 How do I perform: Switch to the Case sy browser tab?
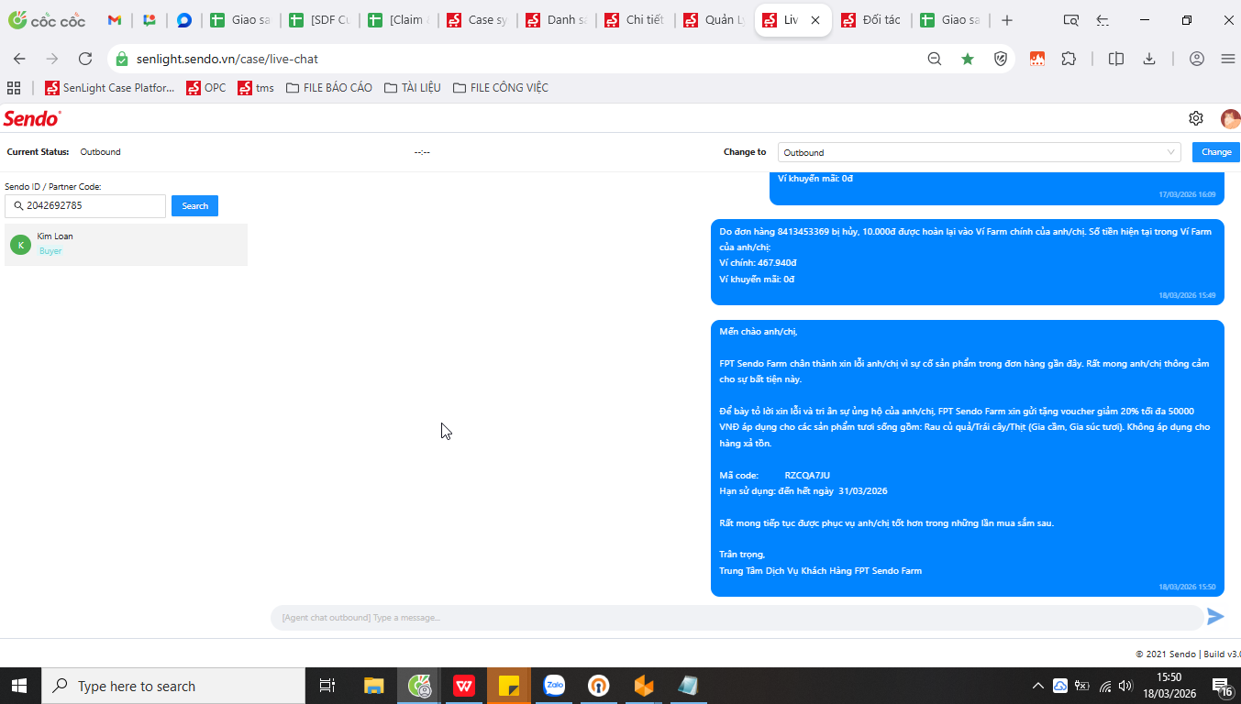pyautogui.click(x=477, y=20)
